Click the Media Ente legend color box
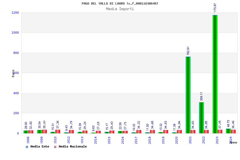The width and height of the screenshot is (240, 160). click(27, 147)
